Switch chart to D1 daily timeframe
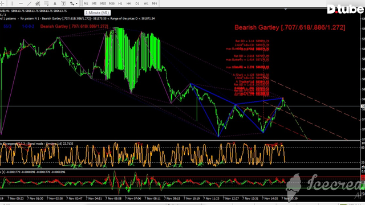 click(137, 3)
